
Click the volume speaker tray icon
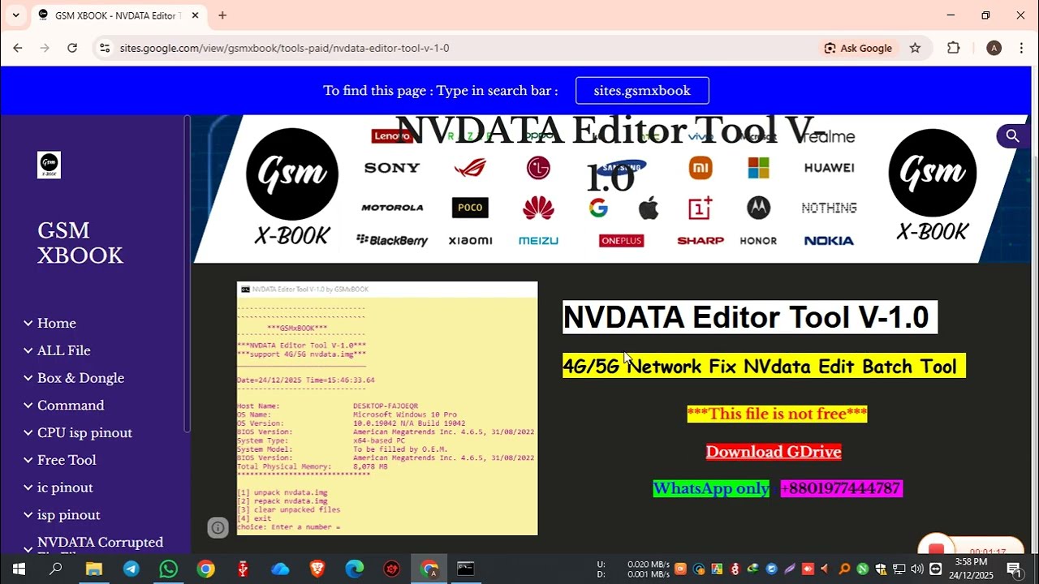pyautogui.click(x=917, y=569)
